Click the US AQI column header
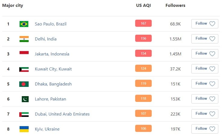 click(143, 5)
